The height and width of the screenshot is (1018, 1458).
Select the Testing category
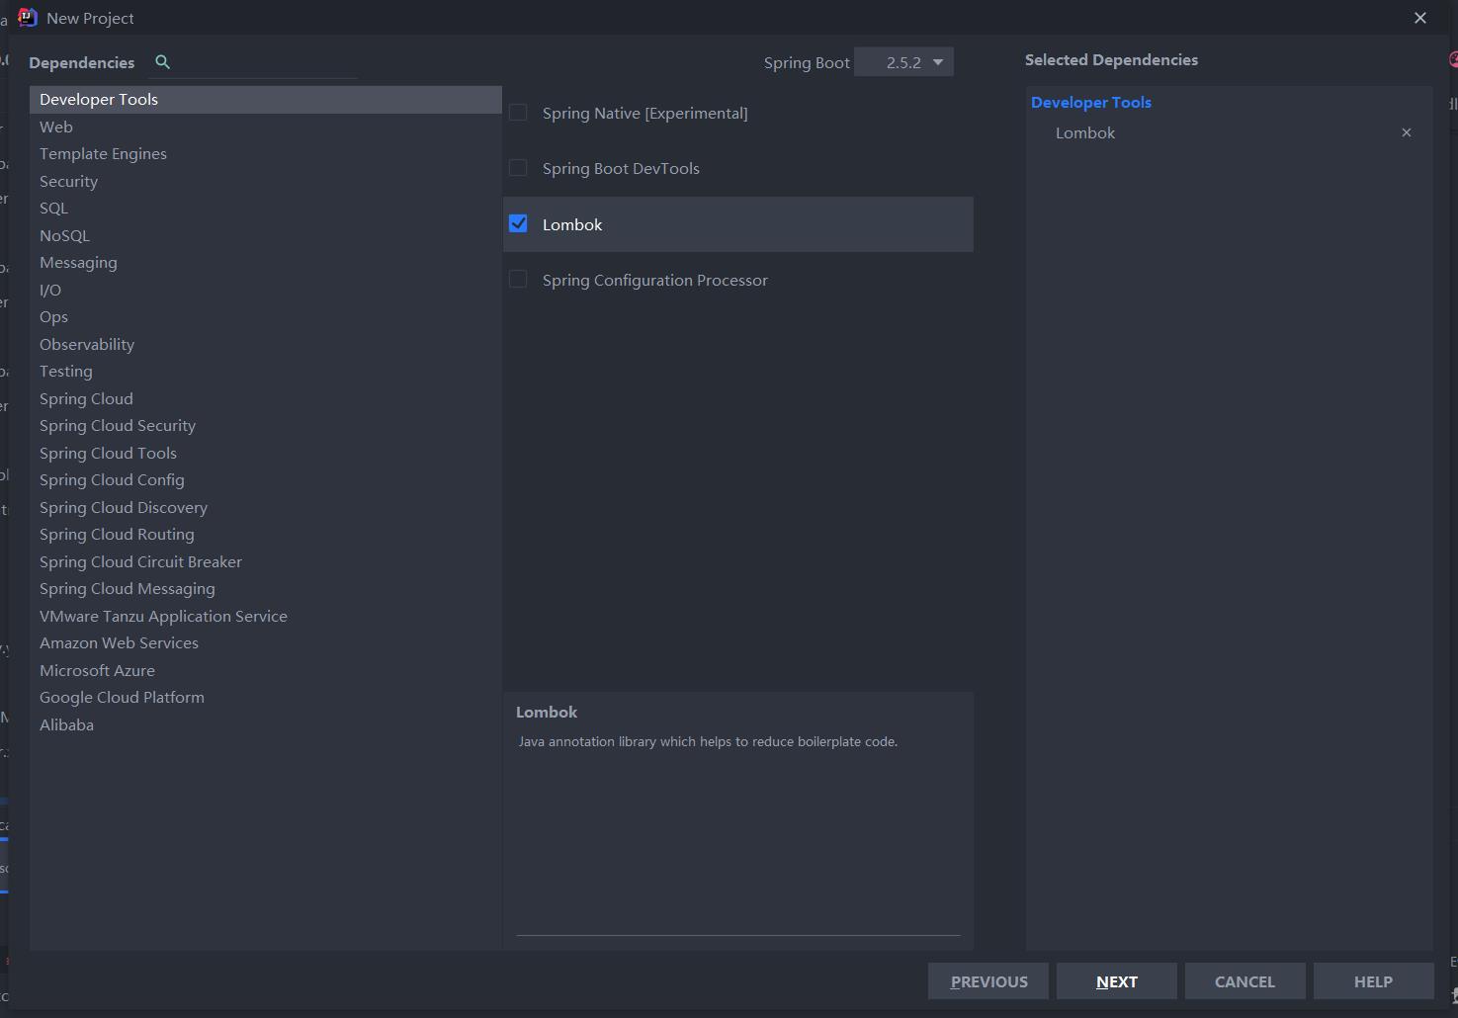266,371
